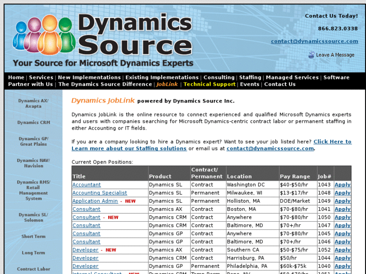Open the Consulting menu item
The width and height of the screenshot is (366, 274).
218,77
